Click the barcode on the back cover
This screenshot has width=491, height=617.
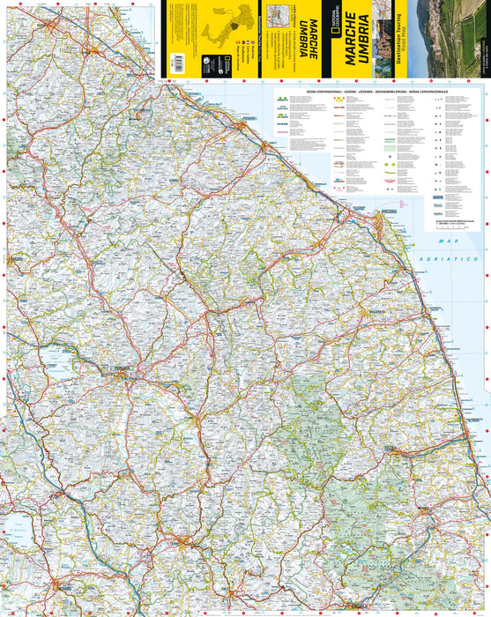pyautogui.click(x=178, y=63)
